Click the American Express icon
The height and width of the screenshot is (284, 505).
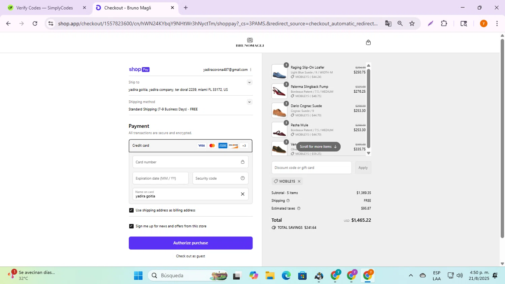[223, 146]
